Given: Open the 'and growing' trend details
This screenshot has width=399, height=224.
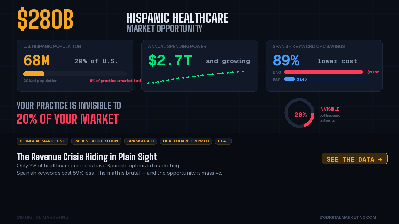Looking at the screenshot, I should tap(228, 61).
